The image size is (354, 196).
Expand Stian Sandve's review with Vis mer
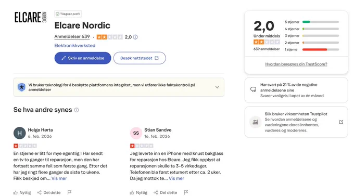pyautogui.click(x=176, y=178)
